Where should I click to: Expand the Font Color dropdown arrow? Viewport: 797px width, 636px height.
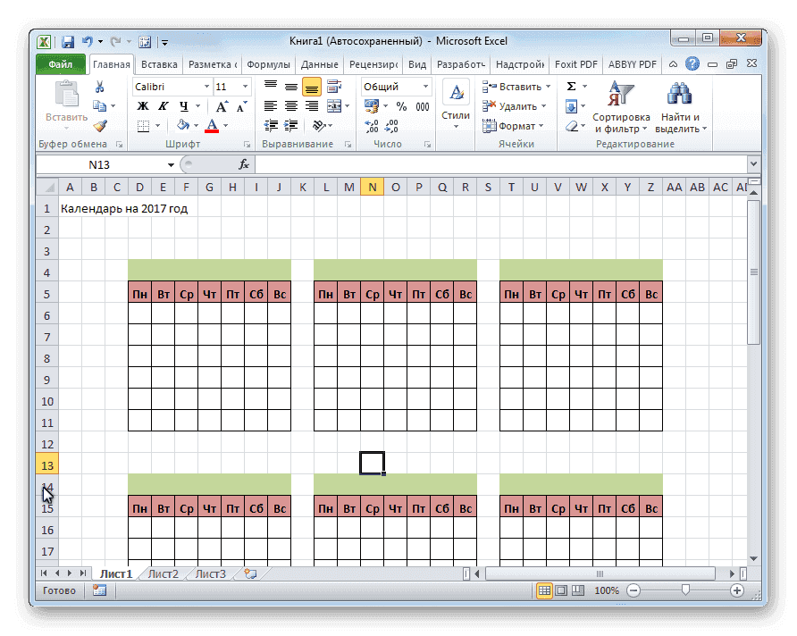[225, 125]
